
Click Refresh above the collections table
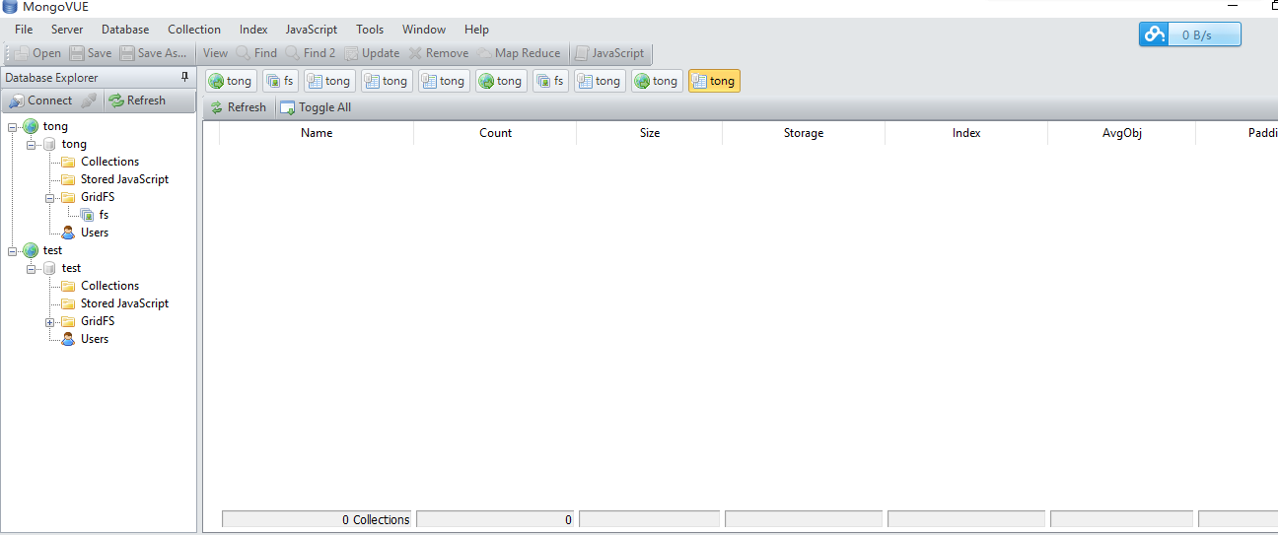point(238,107)
